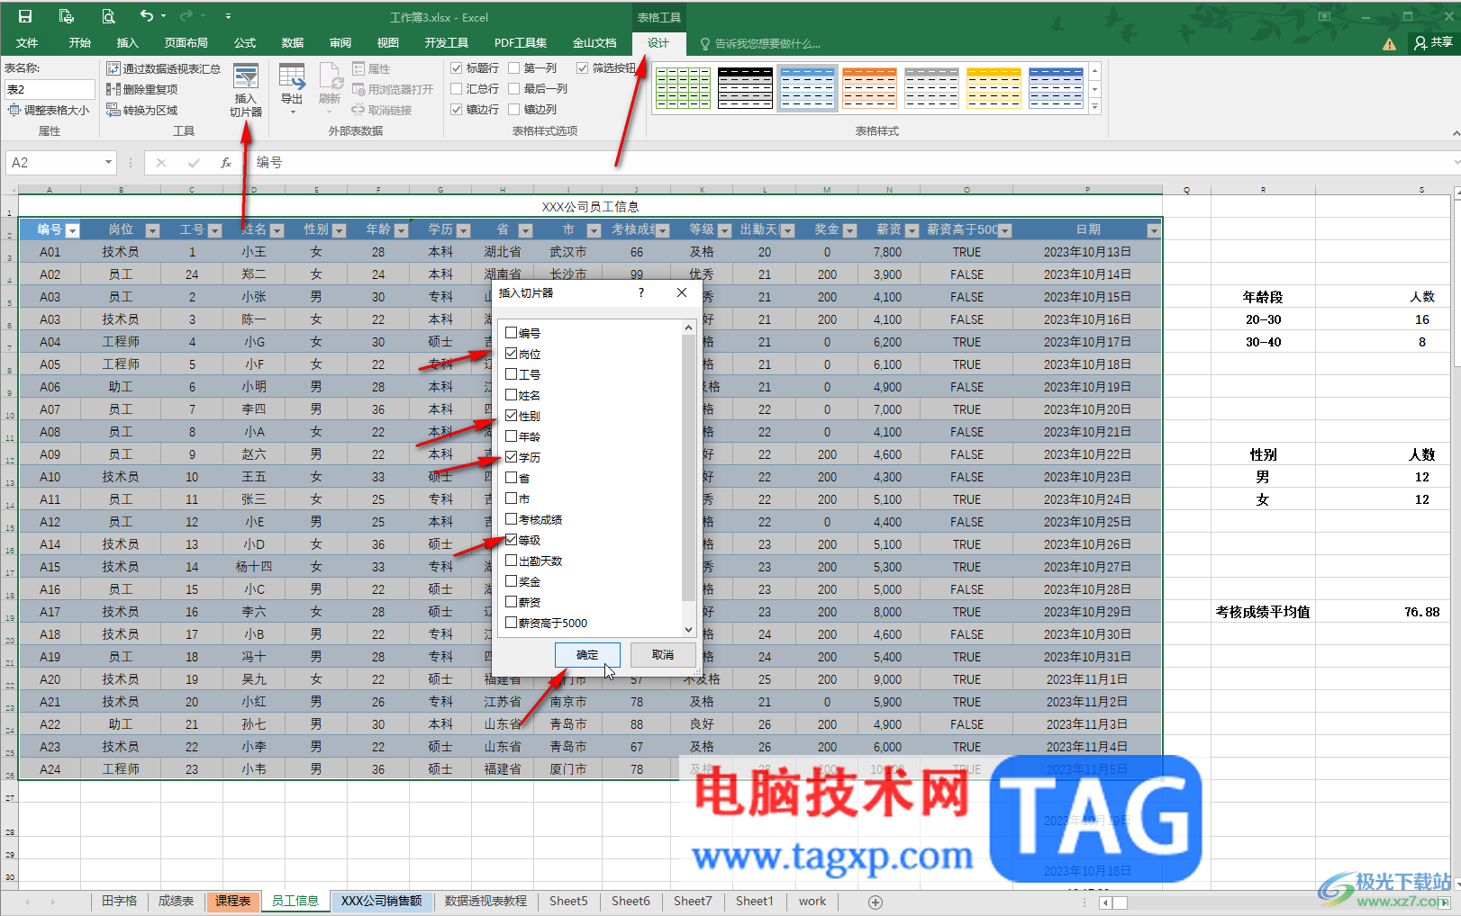Check the 工号 checkbox in slicer dialog

pos(511,374)
